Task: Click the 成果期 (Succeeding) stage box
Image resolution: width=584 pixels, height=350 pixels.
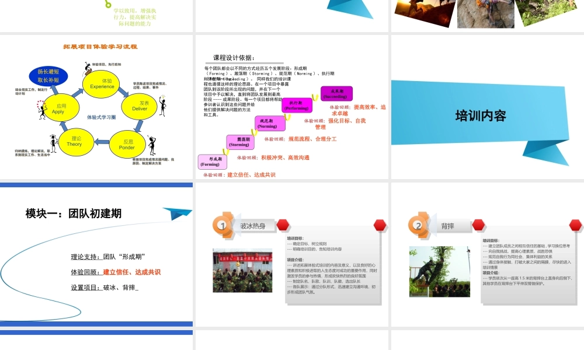Action: pyautogui.click(x=336, y=94)
